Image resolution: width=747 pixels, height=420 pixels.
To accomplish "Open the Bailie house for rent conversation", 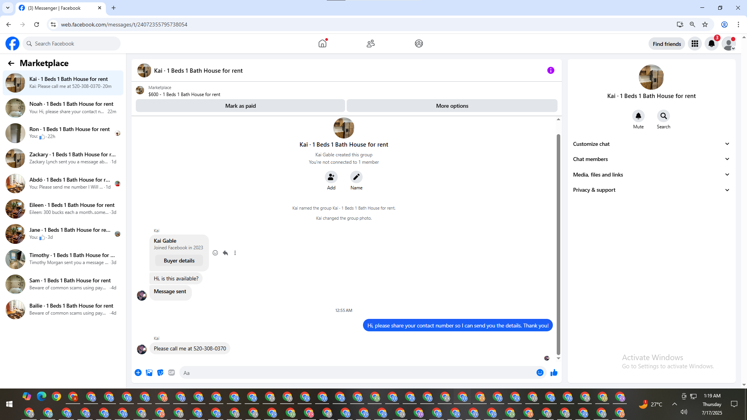I will point(63,310).
